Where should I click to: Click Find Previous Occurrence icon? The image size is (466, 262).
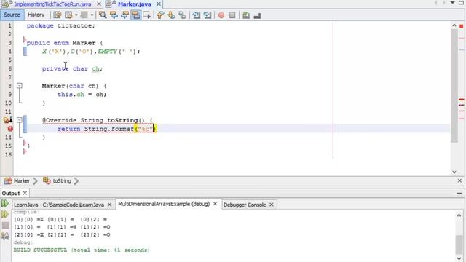pyautogui.click(x=114, y=15)
